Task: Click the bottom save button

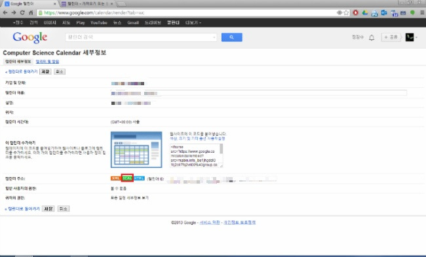Action: click(x=48, y=208)
